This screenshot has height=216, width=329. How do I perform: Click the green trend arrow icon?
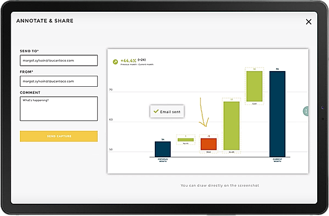115,62
